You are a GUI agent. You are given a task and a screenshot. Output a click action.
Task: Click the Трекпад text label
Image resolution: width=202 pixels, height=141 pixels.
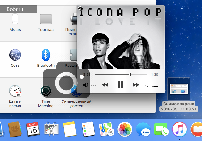click(x=46, y=30)
